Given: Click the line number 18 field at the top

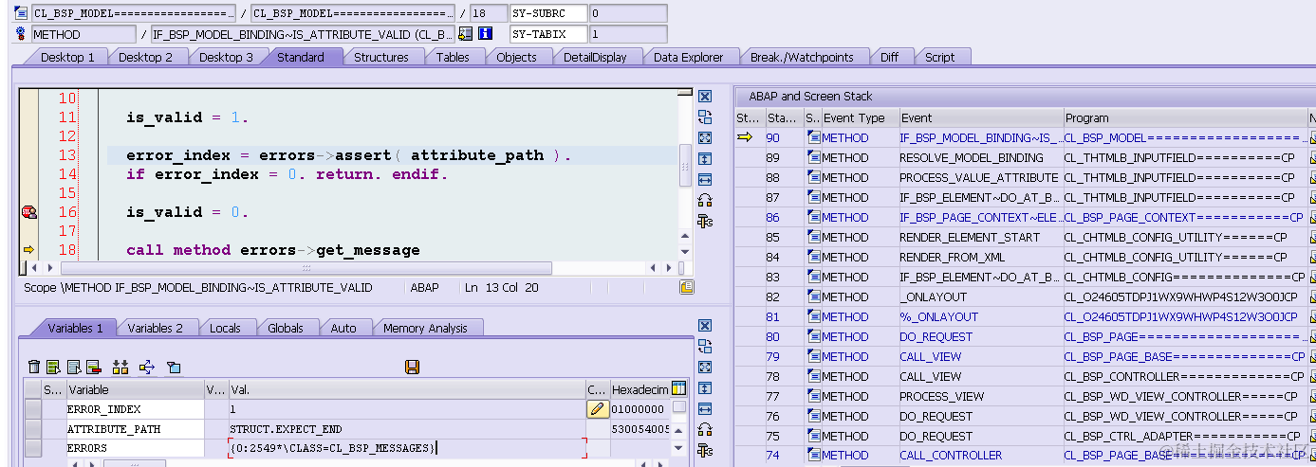Looking at the screenshot, I should pyautogui.click(x=488, y=13).
